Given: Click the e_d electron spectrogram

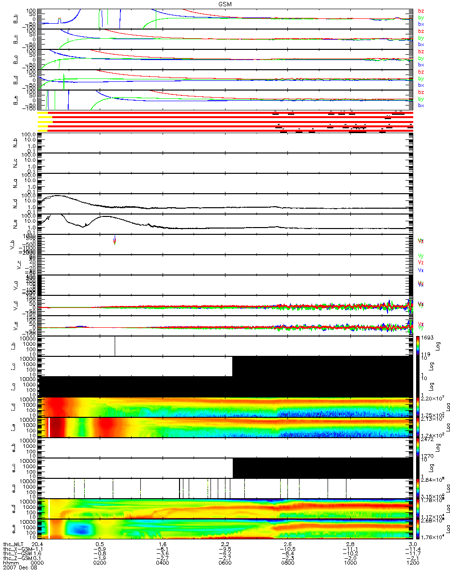Looking at the screenshot, I should 226,509.
